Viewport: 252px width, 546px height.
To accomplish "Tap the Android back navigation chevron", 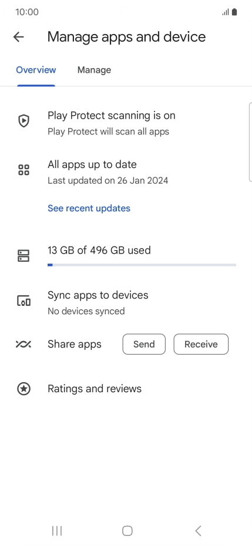I will pyautogui.click(x=198, y=531).
